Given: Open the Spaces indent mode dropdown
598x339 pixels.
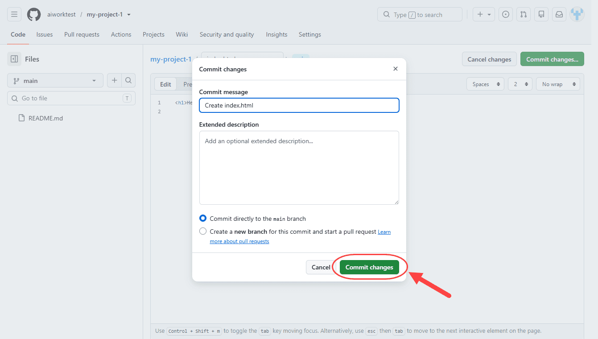Looking at the screenshot, I should (x=485, y=84).
